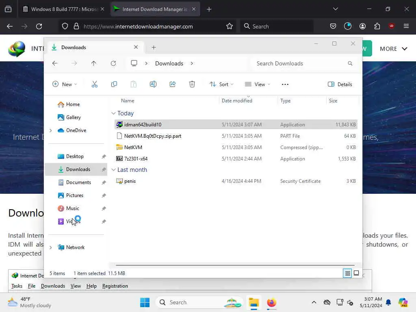This screenshot has width=416, height=312.
Task: Open Firefox account profile icon
Action: pyautogui.click(x=362, y=26)
